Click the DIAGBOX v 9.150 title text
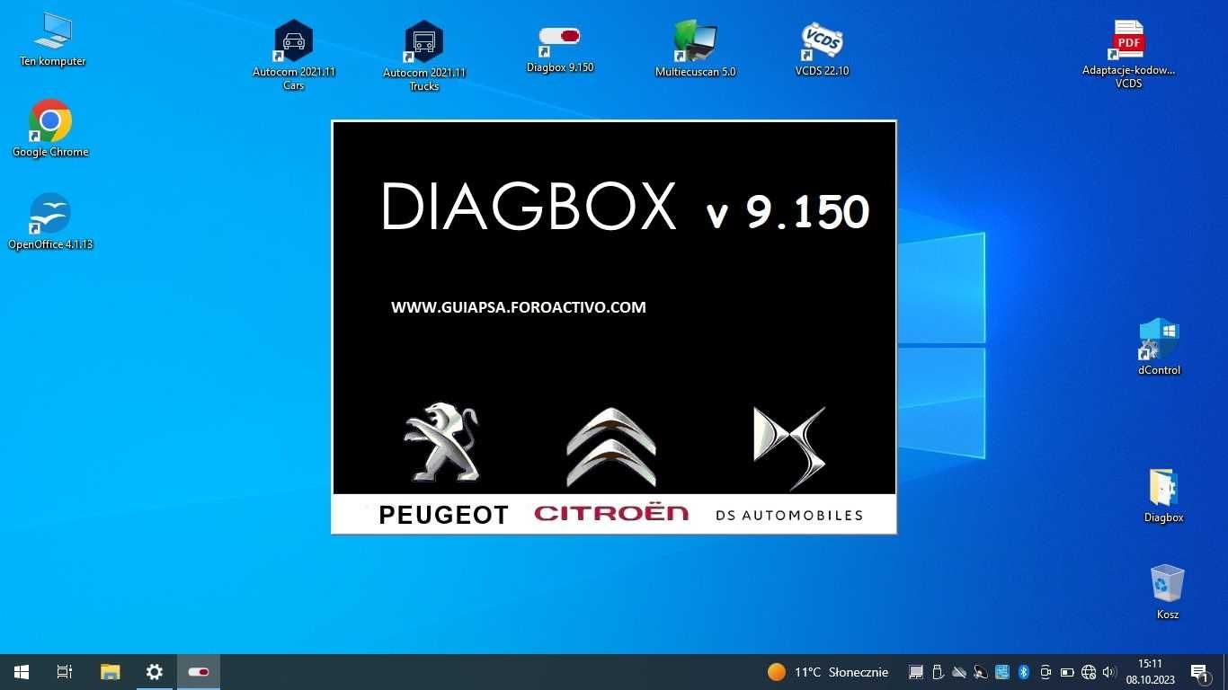Image resolution: width=1228 pixels, height=690 pixels. (x=626, y=208)
